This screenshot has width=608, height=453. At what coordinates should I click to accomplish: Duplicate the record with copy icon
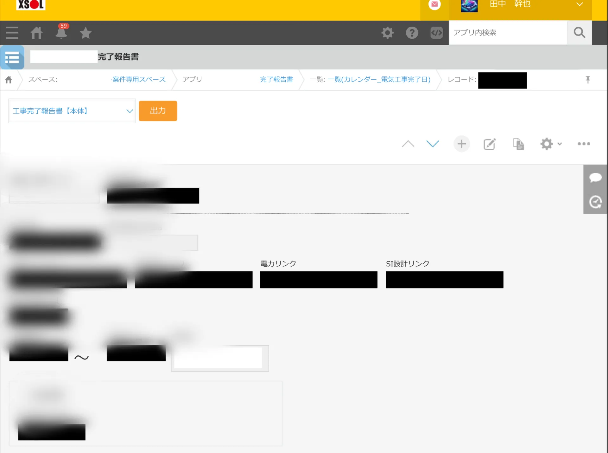coord(518,144)
